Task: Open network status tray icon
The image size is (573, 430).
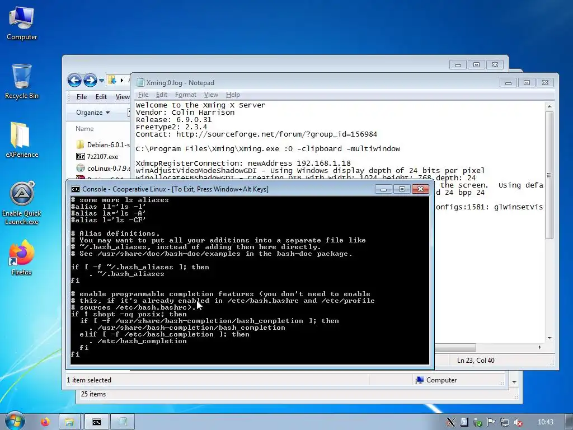Action: (x=505, y=422)
